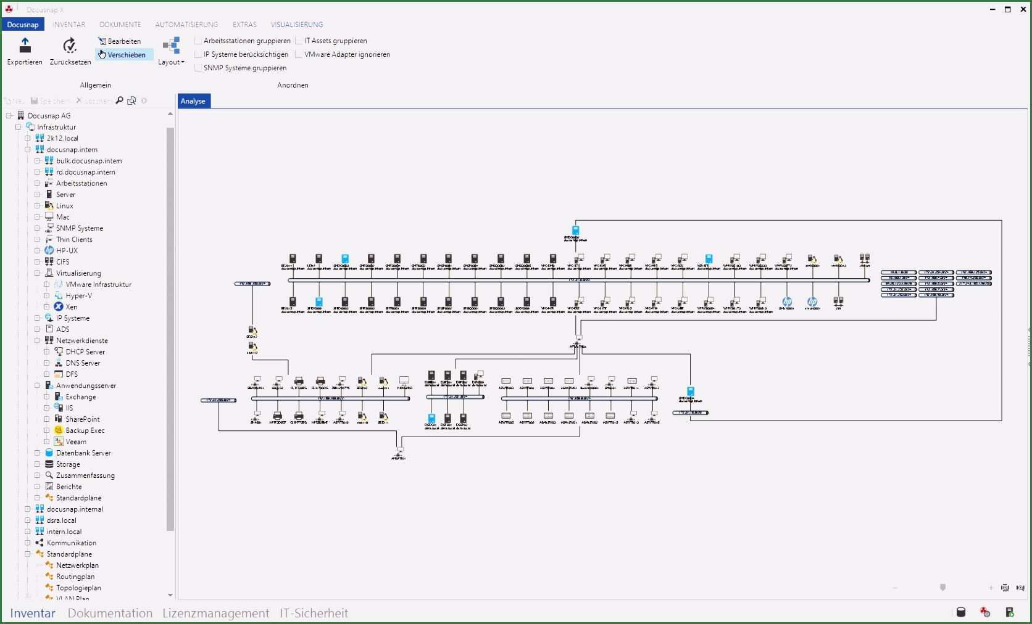
Task: Open the VISUALISIERUNG ribbon tab
Action: tap(296, 25)
